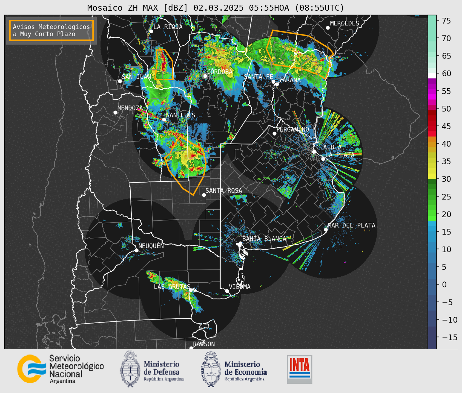Click the BAHÍA BLANCA city label
Screen dimensions: 462x393
point(264,239)
